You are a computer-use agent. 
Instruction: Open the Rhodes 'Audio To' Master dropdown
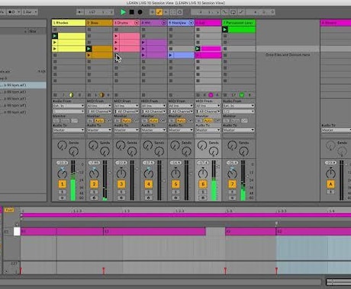click(x=69, y=130)
